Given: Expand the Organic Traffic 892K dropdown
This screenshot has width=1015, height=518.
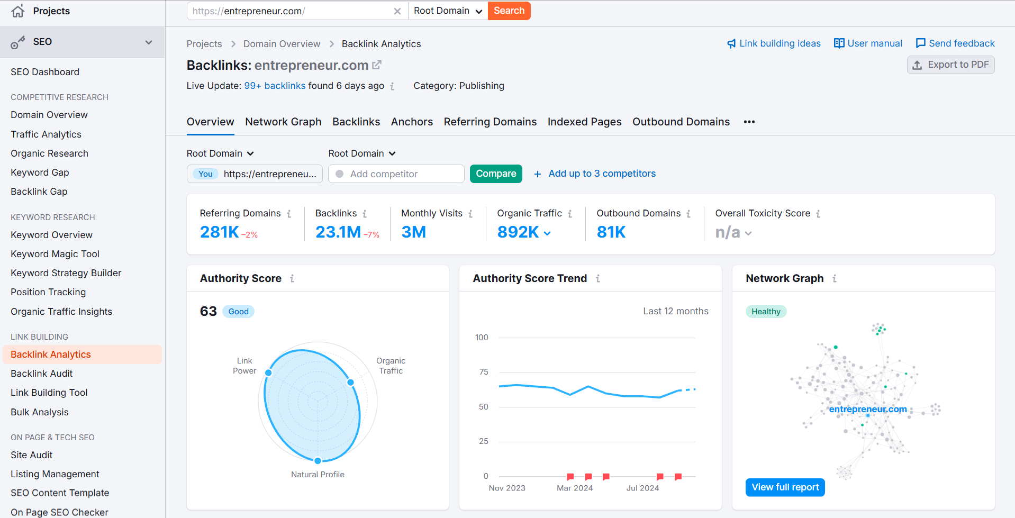Looking at the screenshot, I should coord(547,233).
